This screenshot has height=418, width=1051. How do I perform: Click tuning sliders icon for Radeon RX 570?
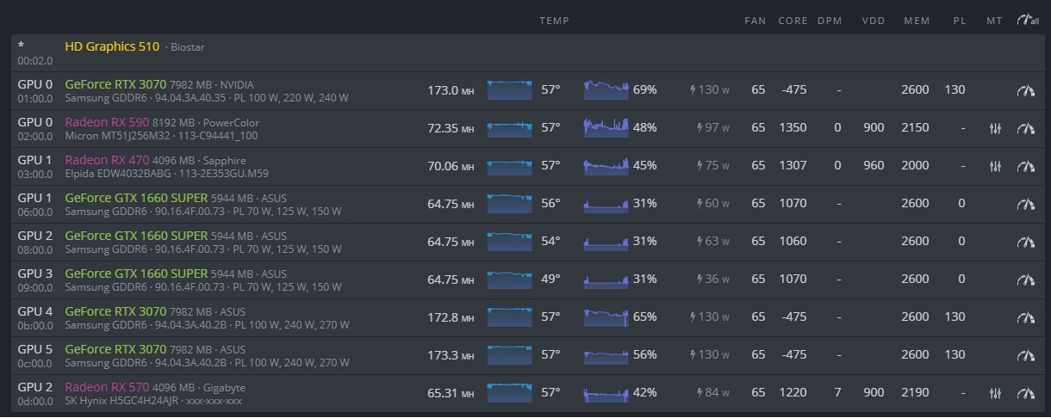click(995, 393)
